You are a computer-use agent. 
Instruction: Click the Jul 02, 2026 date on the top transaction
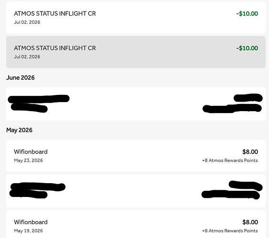pos(27,22)
